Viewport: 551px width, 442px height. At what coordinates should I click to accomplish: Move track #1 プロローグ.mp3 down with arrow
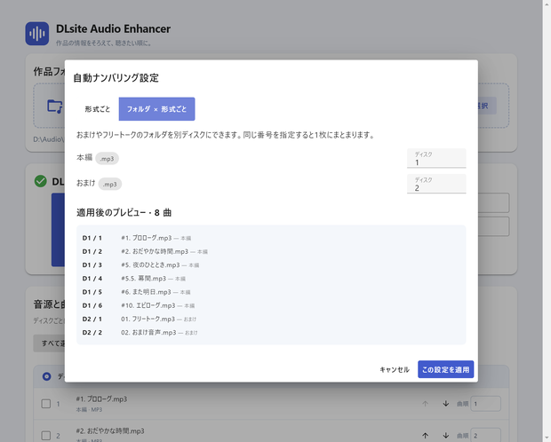pyautogui.click(x=445, y=404)
